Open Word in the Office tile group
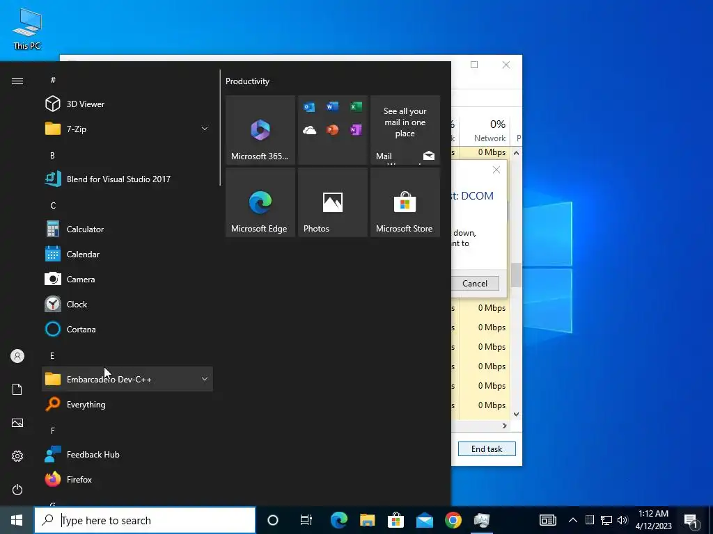713x534 pixels. [x=332, y=106]
